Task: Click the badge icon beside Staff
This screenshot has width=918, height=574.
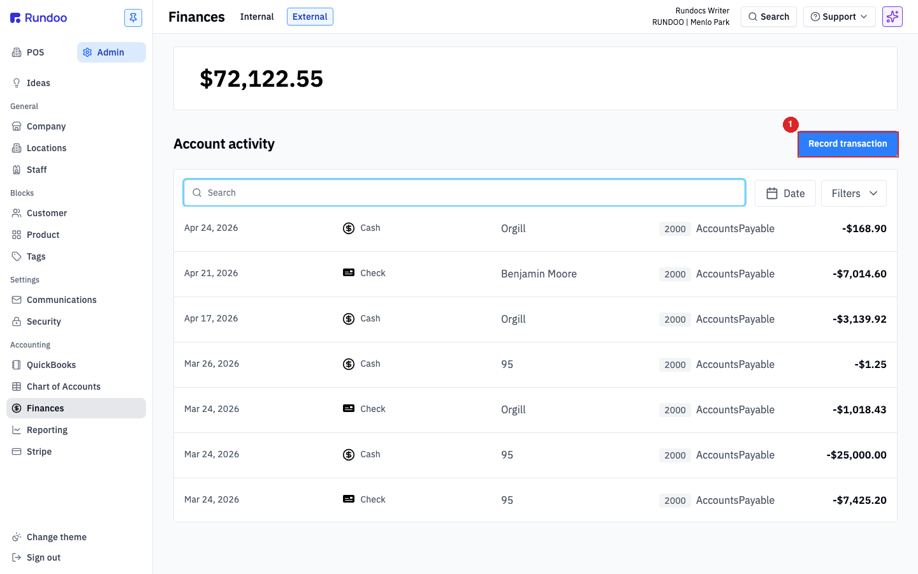Action: pos(17,170)
